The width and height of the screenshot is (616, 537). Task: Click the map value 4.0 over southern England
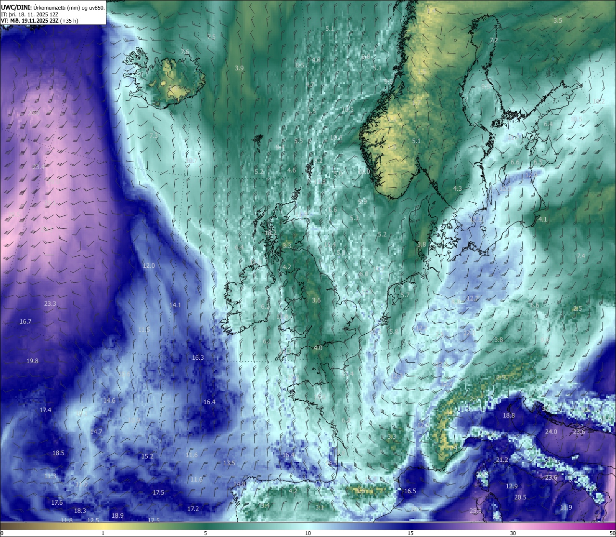click(x=318, y=348)
